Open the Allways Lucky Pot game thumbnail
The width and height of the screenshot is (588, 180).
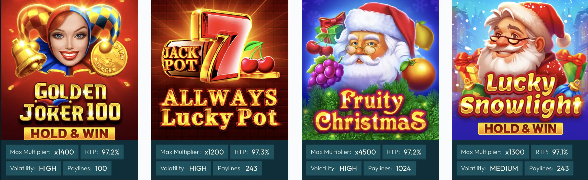click(220, 70)
